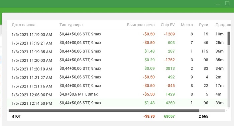
Task: Sort by Chip EV column header
Action: (167, 25)
